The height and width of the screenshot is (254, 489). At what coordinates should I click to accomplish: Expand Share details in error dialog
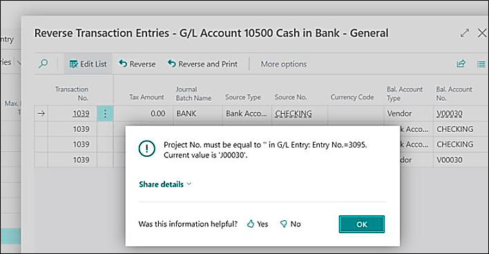click(165, 184)
